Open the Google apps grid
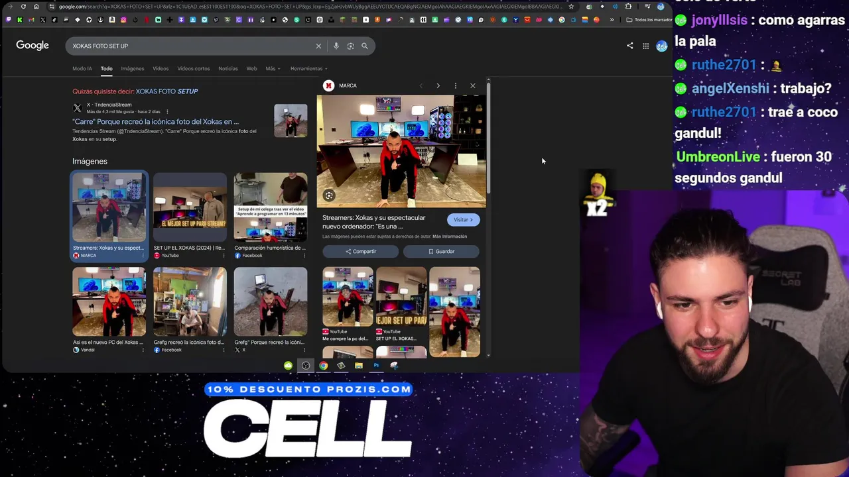The height and width of the screenshot is (477, 849). coord(645,46)
